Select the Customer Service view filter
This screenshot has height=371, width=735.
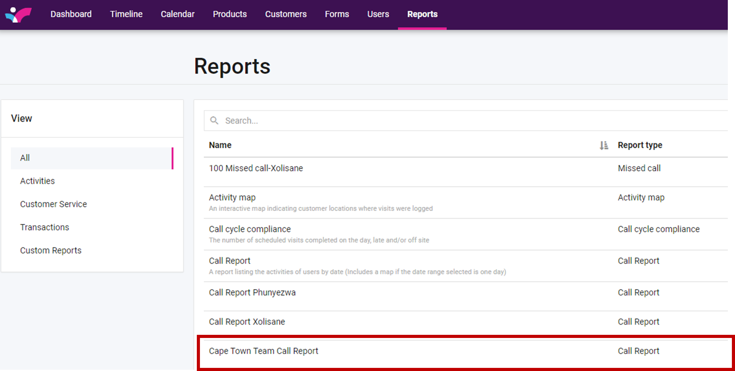pos(53,204)
